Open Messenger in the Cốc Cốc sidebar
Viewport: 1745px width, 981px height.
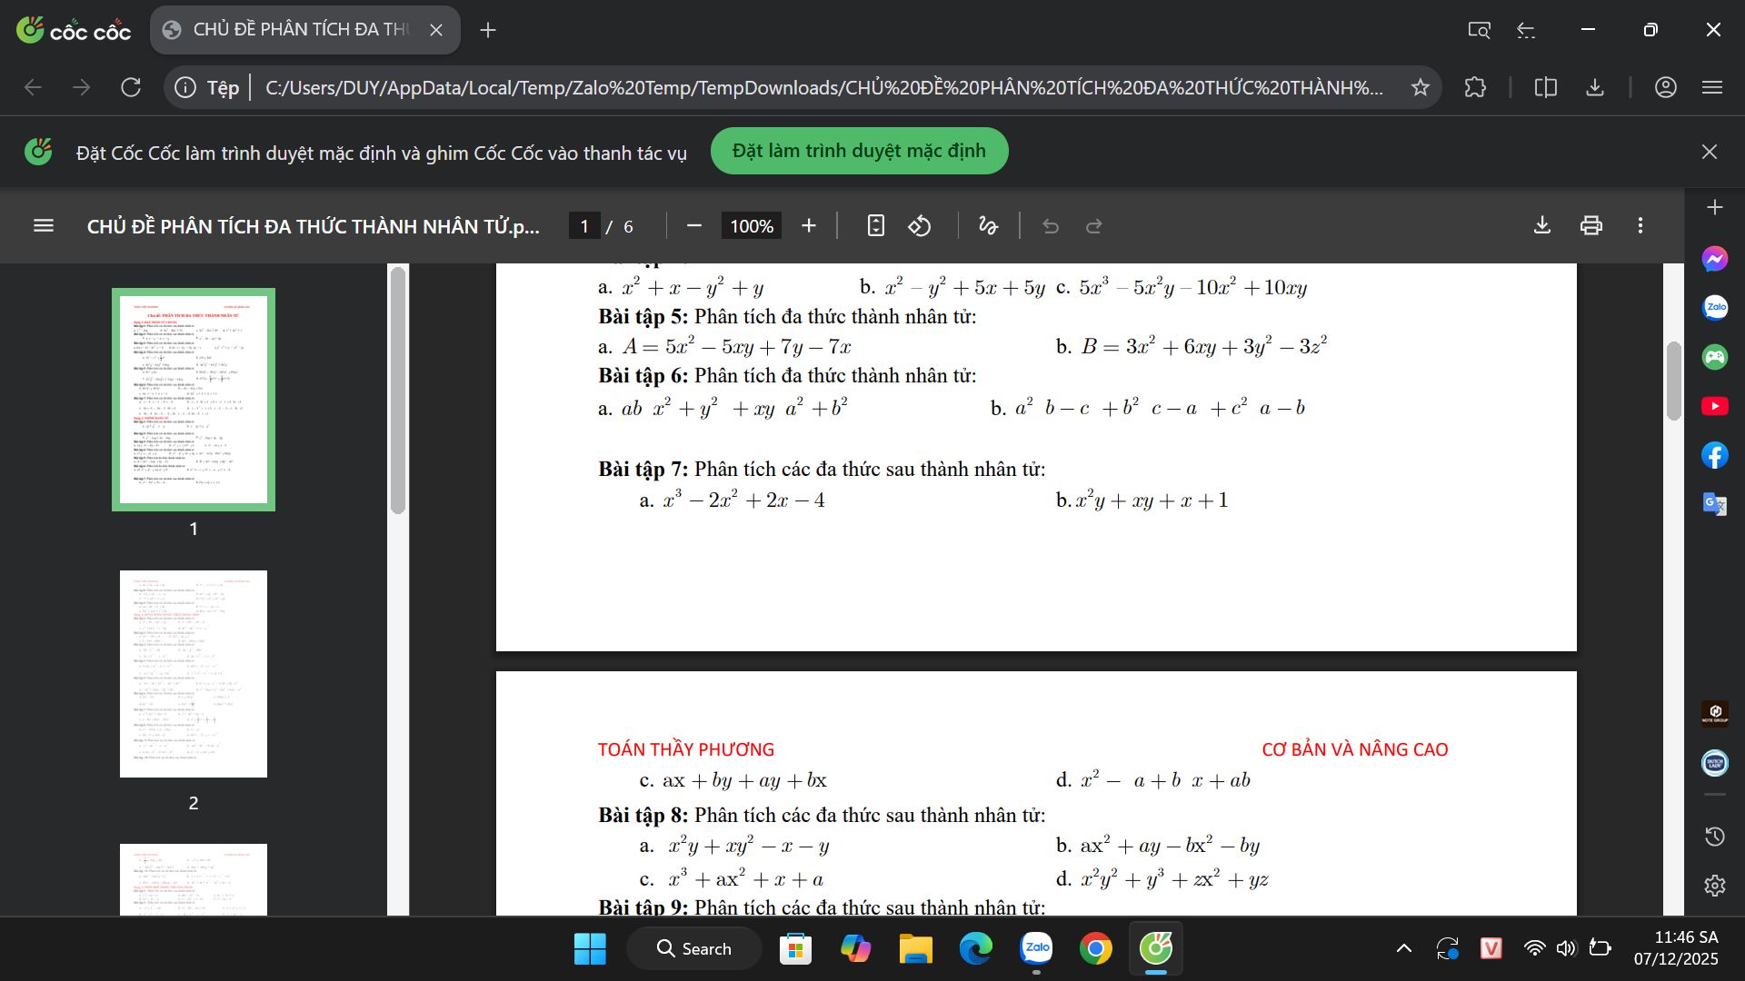click(x=1714, y=260)
